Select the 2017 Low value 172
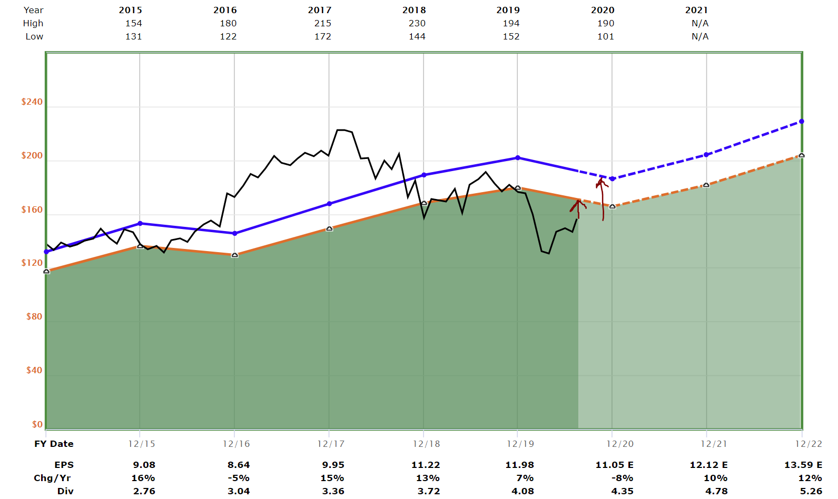 [323, 36]
